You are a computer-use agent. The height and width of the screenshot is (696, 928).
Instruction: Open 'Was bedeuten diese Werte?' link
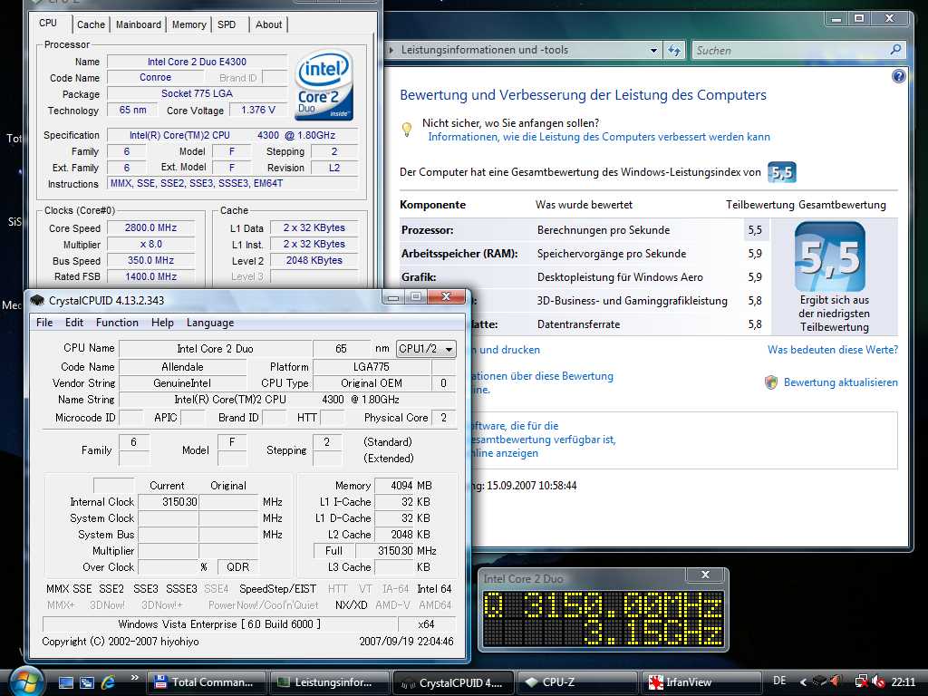pos(832,350)
